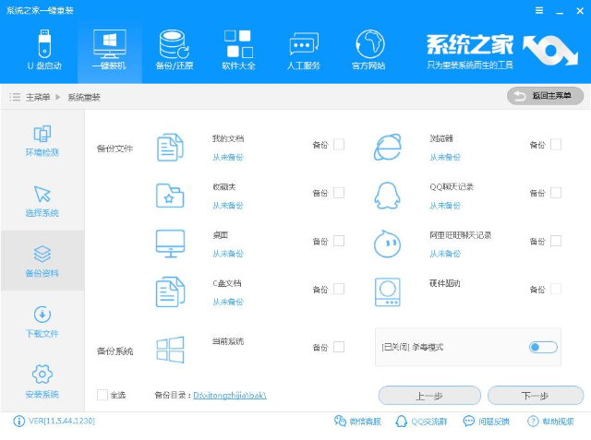The height and width of the screenshot is (440, 591).
Task: Open 问题反馈 feedback
Action: pyautogui.click(x=487, y=422)
